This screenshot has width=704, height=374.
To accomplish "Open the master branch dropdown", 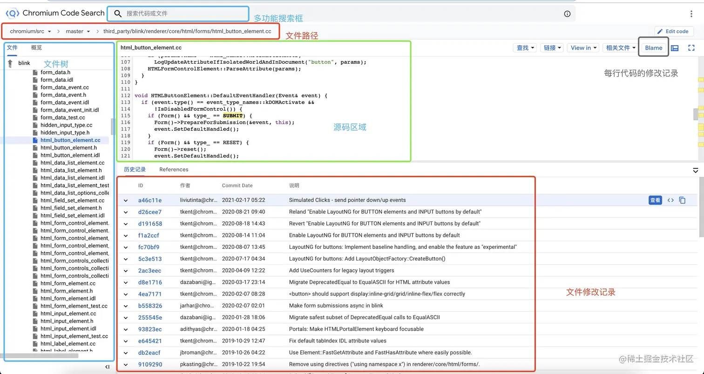I will click(78, 32).
